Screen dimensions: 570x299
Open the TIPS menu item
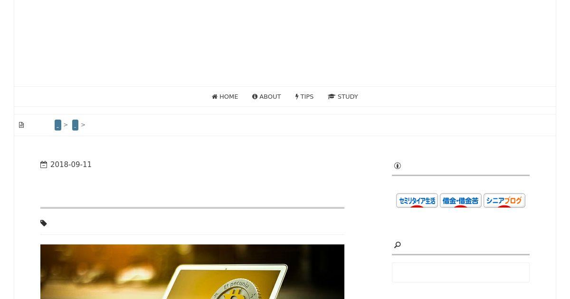tap(304, 96)
